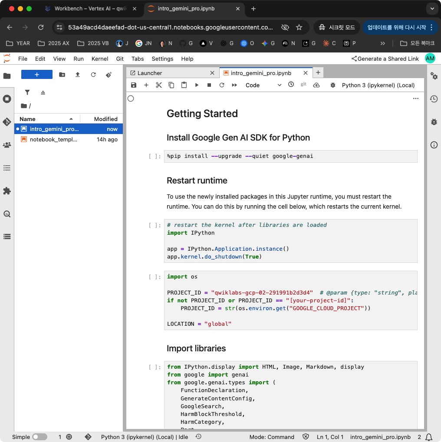Viewport: 441px width, 442px height.
Task: Click the upload files icon
Action: pyautogui.click(x=78, y=75)
